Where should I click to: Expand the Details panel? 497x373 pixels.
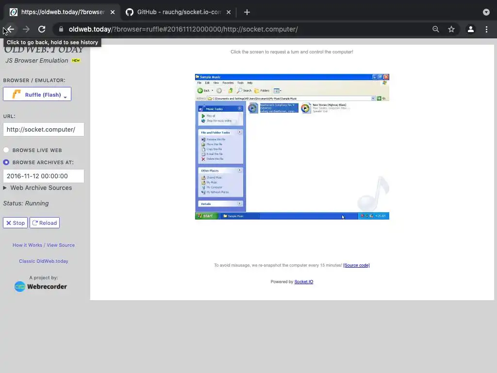tap(240, 203)
